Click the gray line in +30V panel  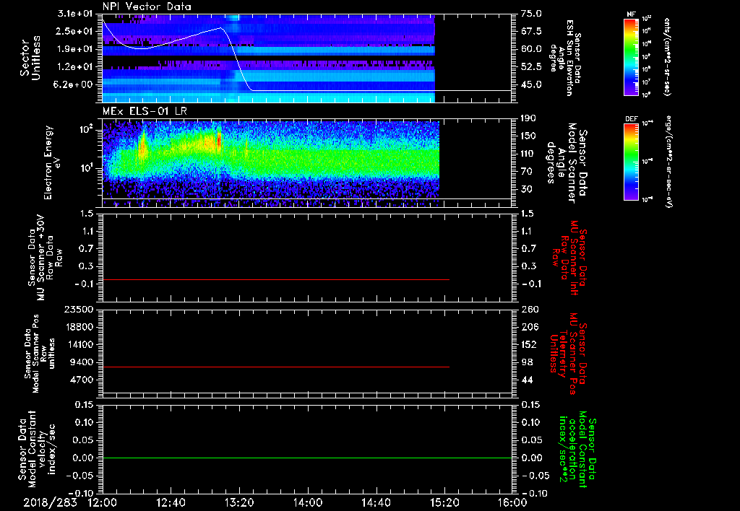[275, 279]
